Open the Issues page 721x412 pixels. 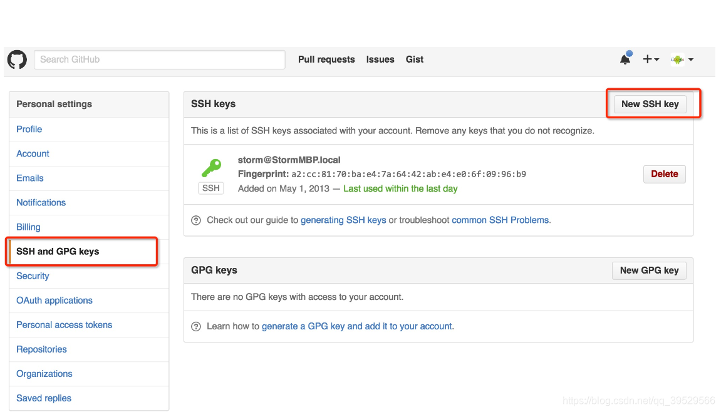(x=380, y=59)
